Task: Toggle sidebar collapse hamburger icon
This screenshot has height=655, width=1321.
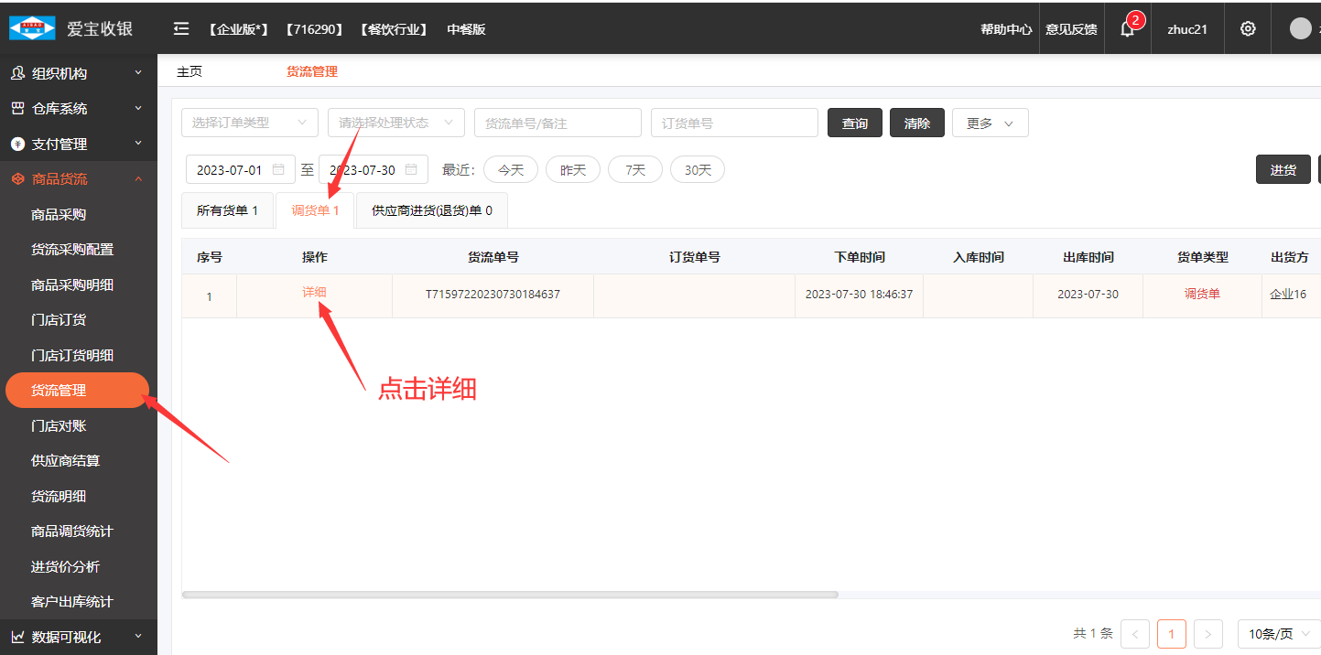Action: [181, 28]
